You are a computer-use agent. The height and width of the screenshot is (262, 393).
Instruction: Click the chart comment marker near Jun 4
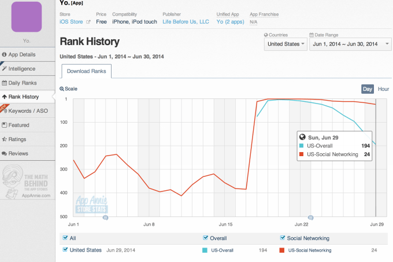106,217
